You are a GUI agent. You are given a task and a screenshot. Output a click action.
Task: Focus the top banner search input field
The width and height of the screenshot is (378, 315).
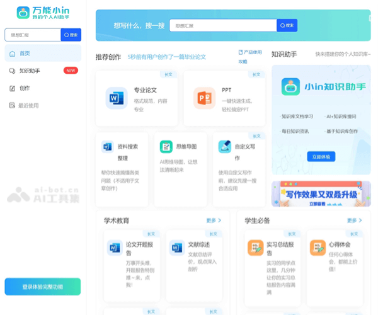coord(223,26)
